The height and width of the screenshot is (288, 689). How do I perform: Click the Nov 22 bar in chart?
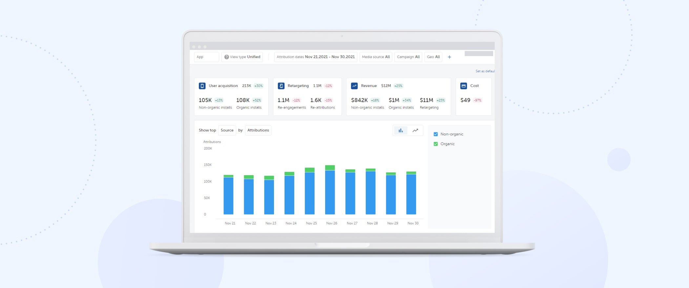249,195
